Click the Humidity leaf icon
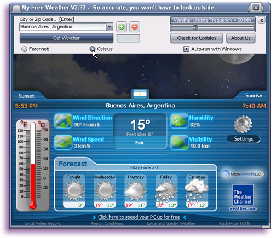 coord(179,121)
